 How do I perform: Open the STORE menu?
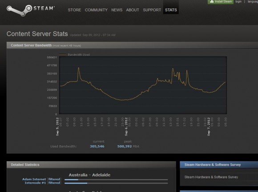click(74, 10)
